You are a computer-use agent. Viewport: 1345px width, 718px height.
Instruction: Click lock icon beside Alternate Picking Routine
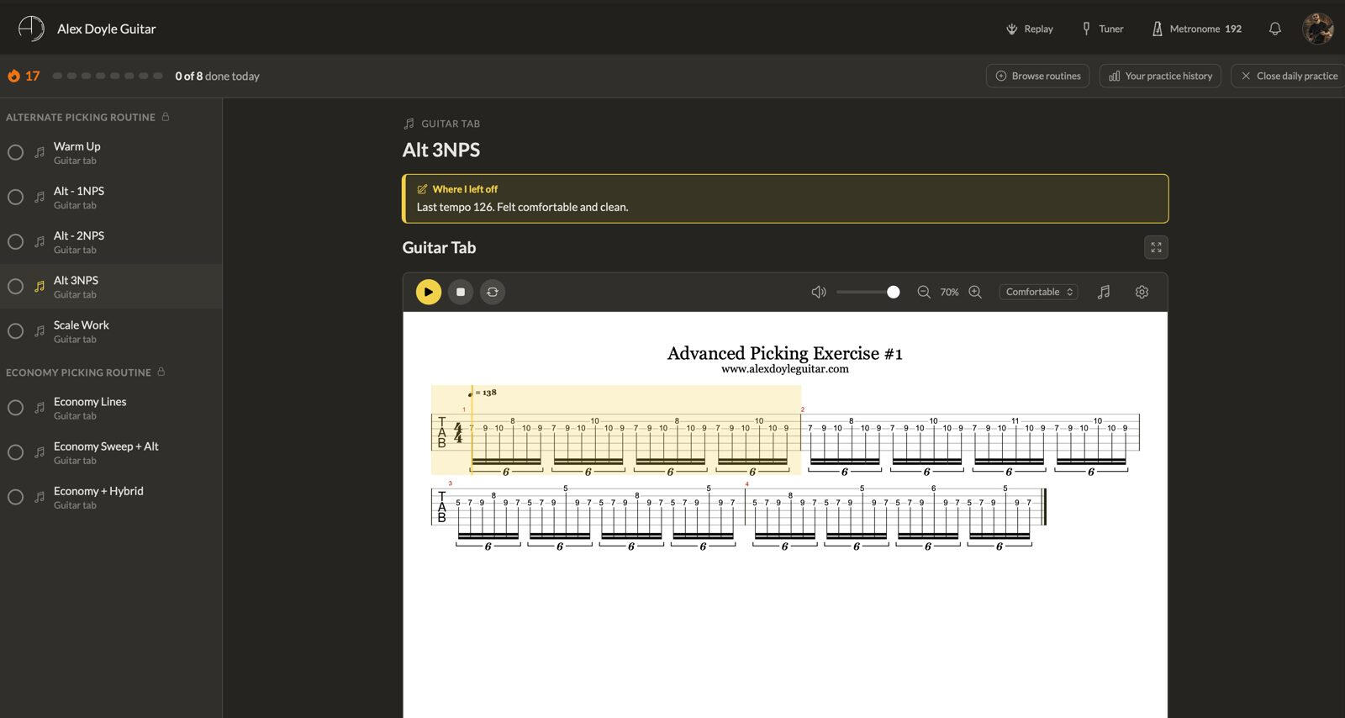click(166, 117)
